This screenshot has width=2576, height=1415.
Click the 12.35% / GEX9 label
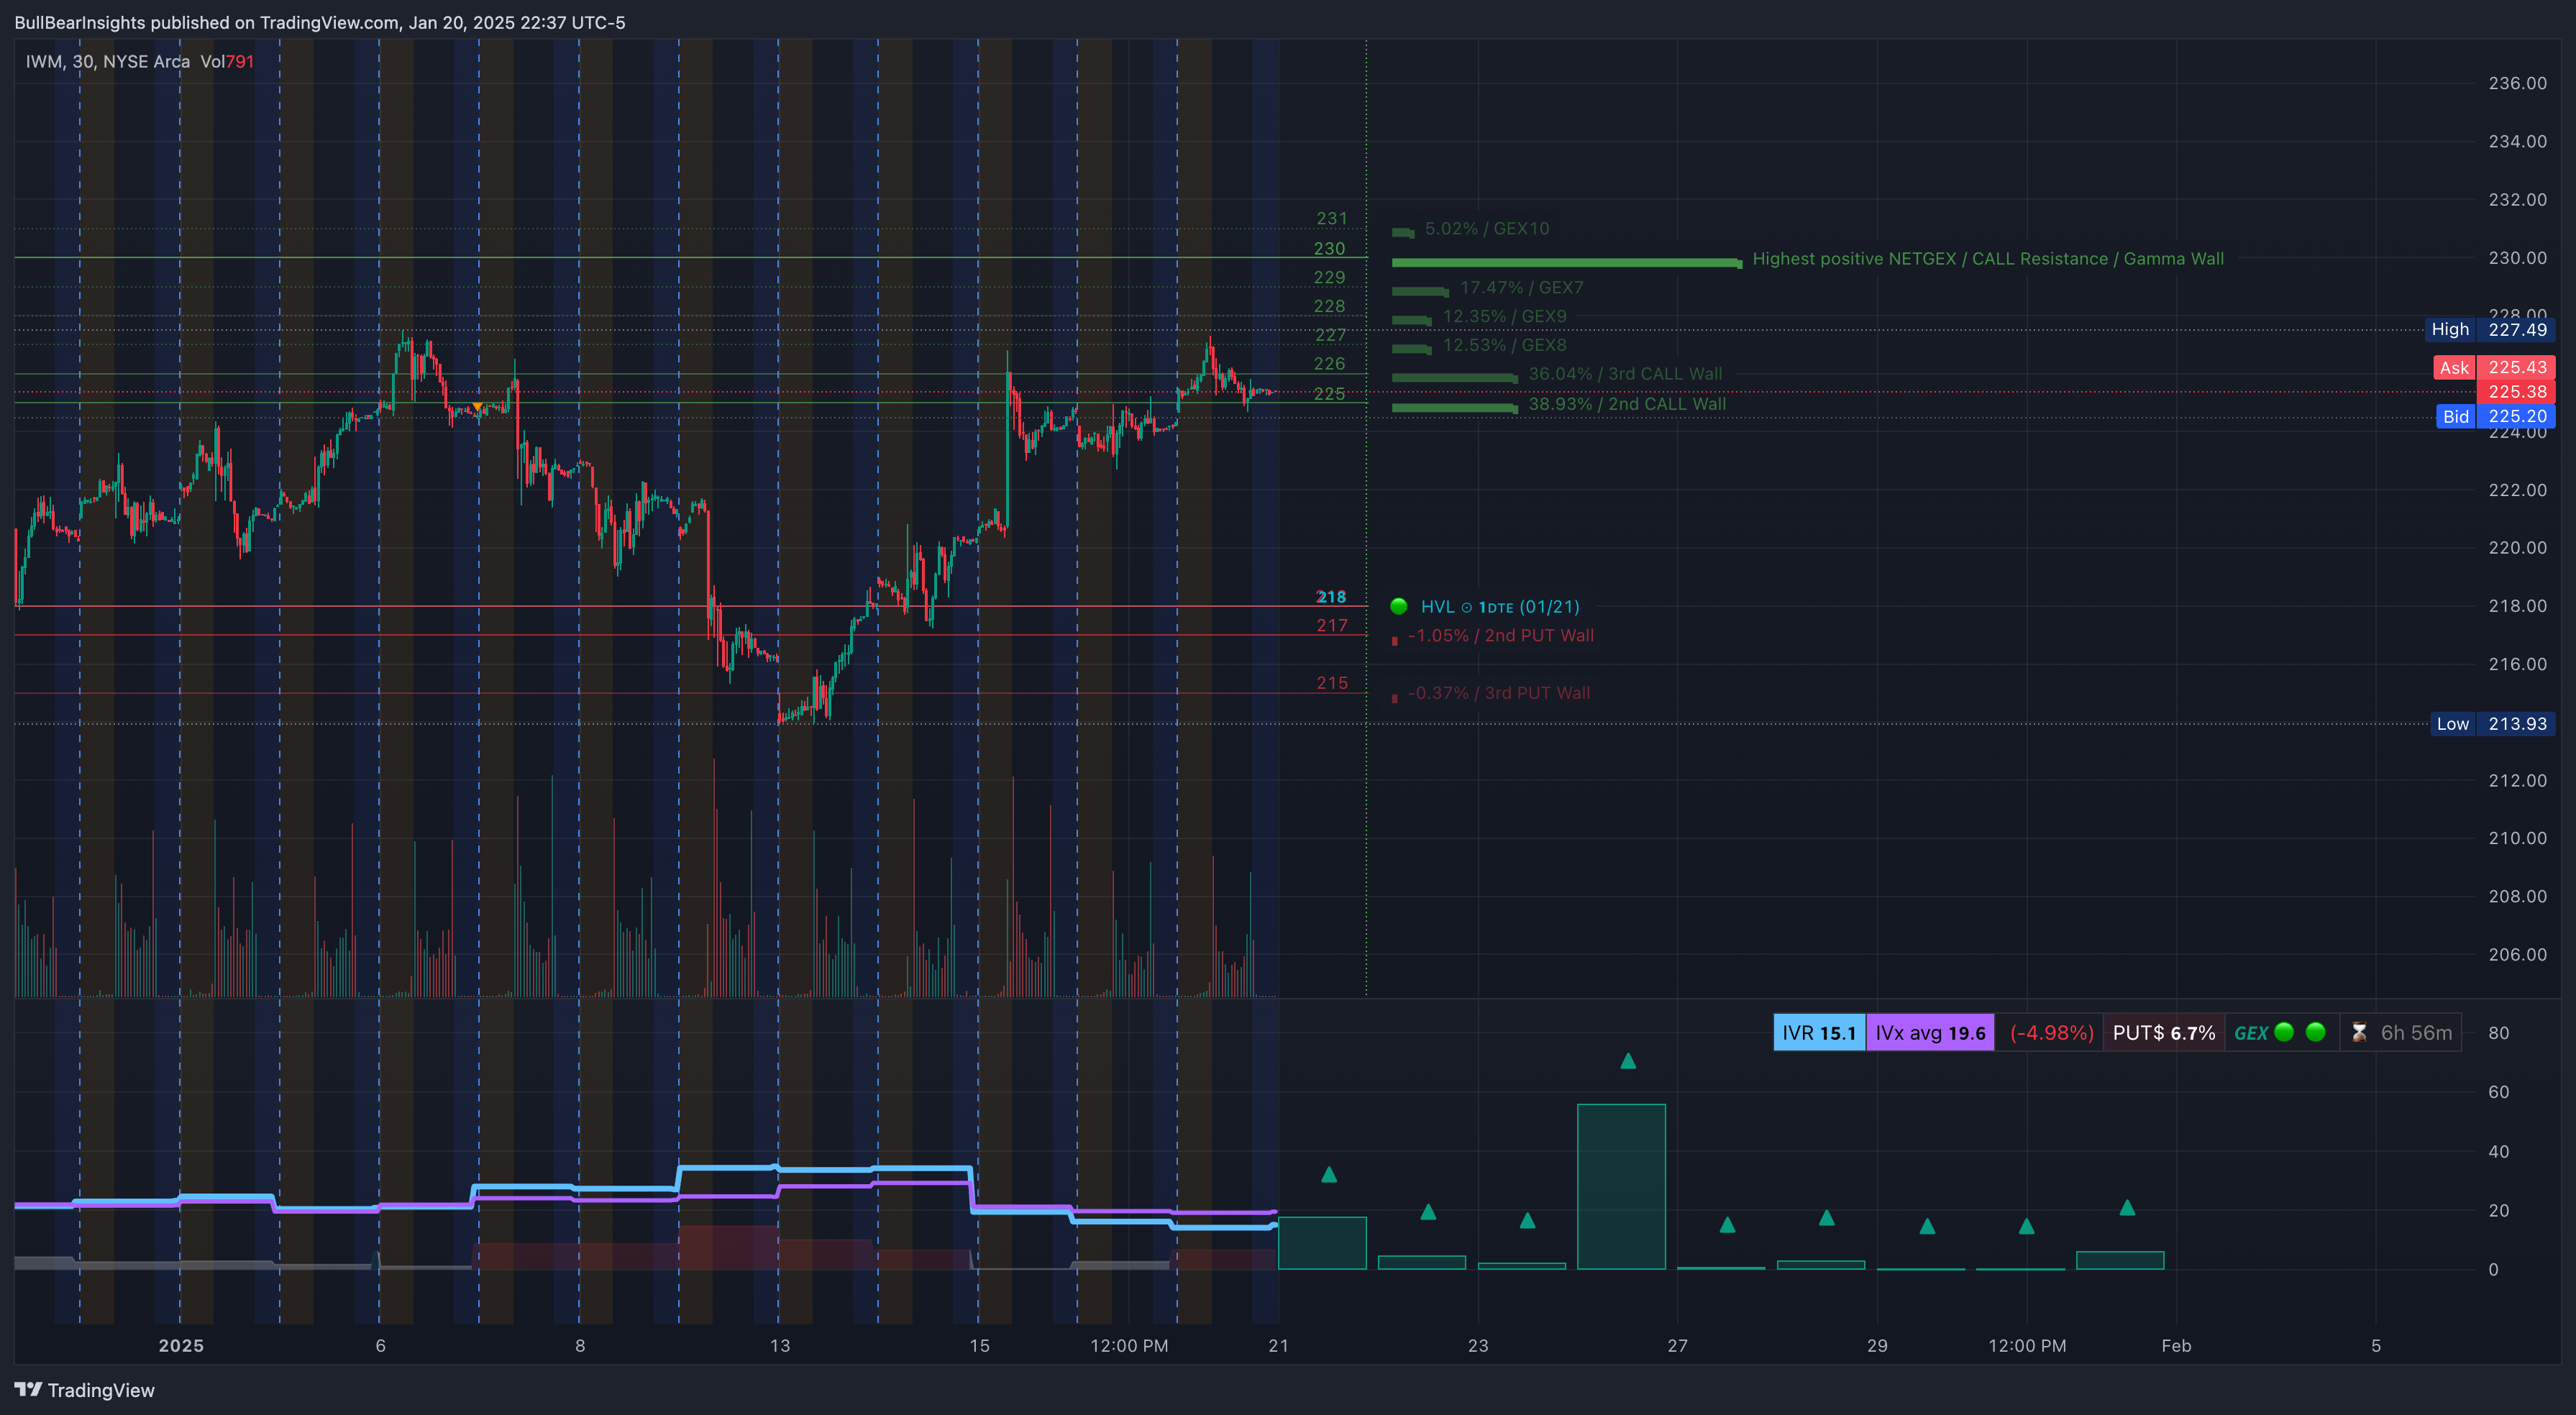click(1504, 316)
